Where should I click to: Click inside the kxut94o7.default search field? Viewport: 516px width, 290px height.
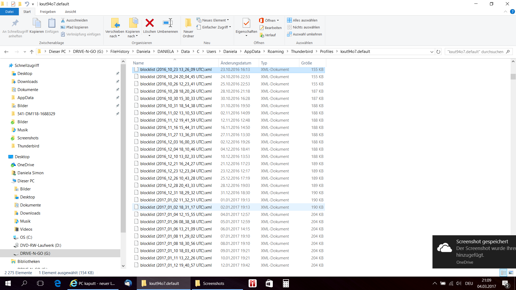click(x=475, y=52)
